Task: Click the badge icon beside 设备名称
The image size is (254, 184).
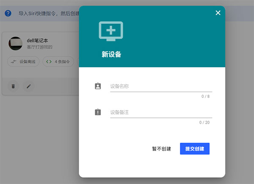Action: click(x=98, y=86)
